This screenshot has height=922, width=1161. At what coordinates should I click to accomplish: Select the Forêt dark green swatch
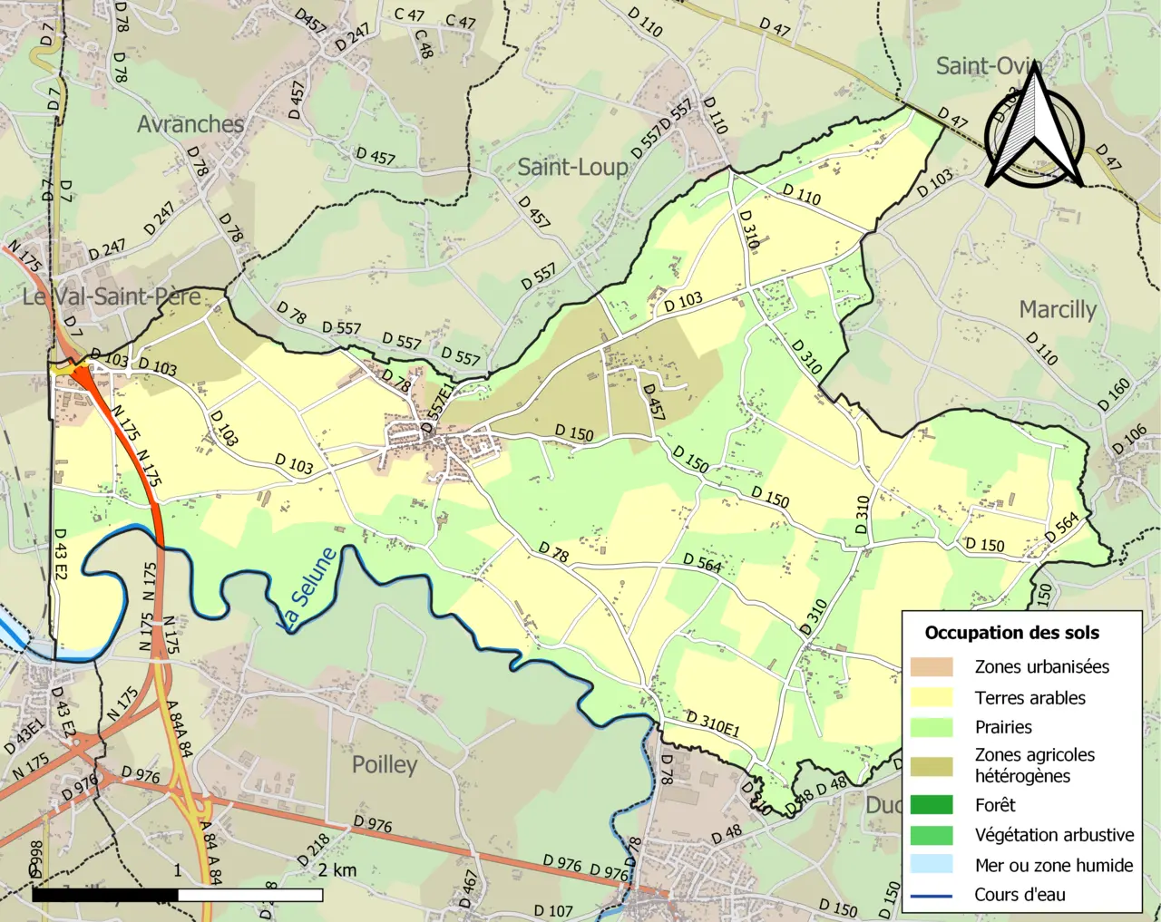click(x=932, y=805)
